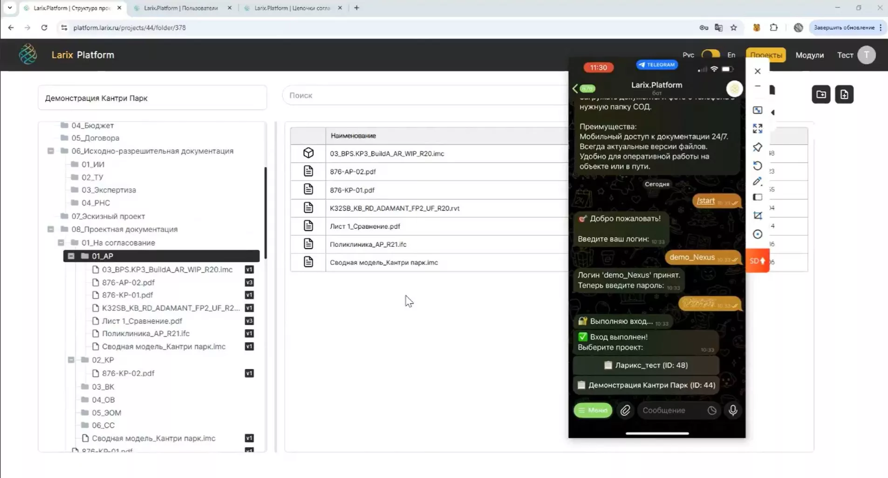Click the fullscreen expand arrows icon

click(757, 129)
